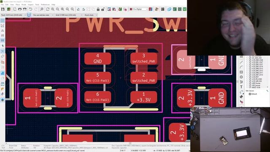Click Update PCB from Schematic icon
Image resolution: width=270 pixels, height=152 pixels.
pos(120,9)
